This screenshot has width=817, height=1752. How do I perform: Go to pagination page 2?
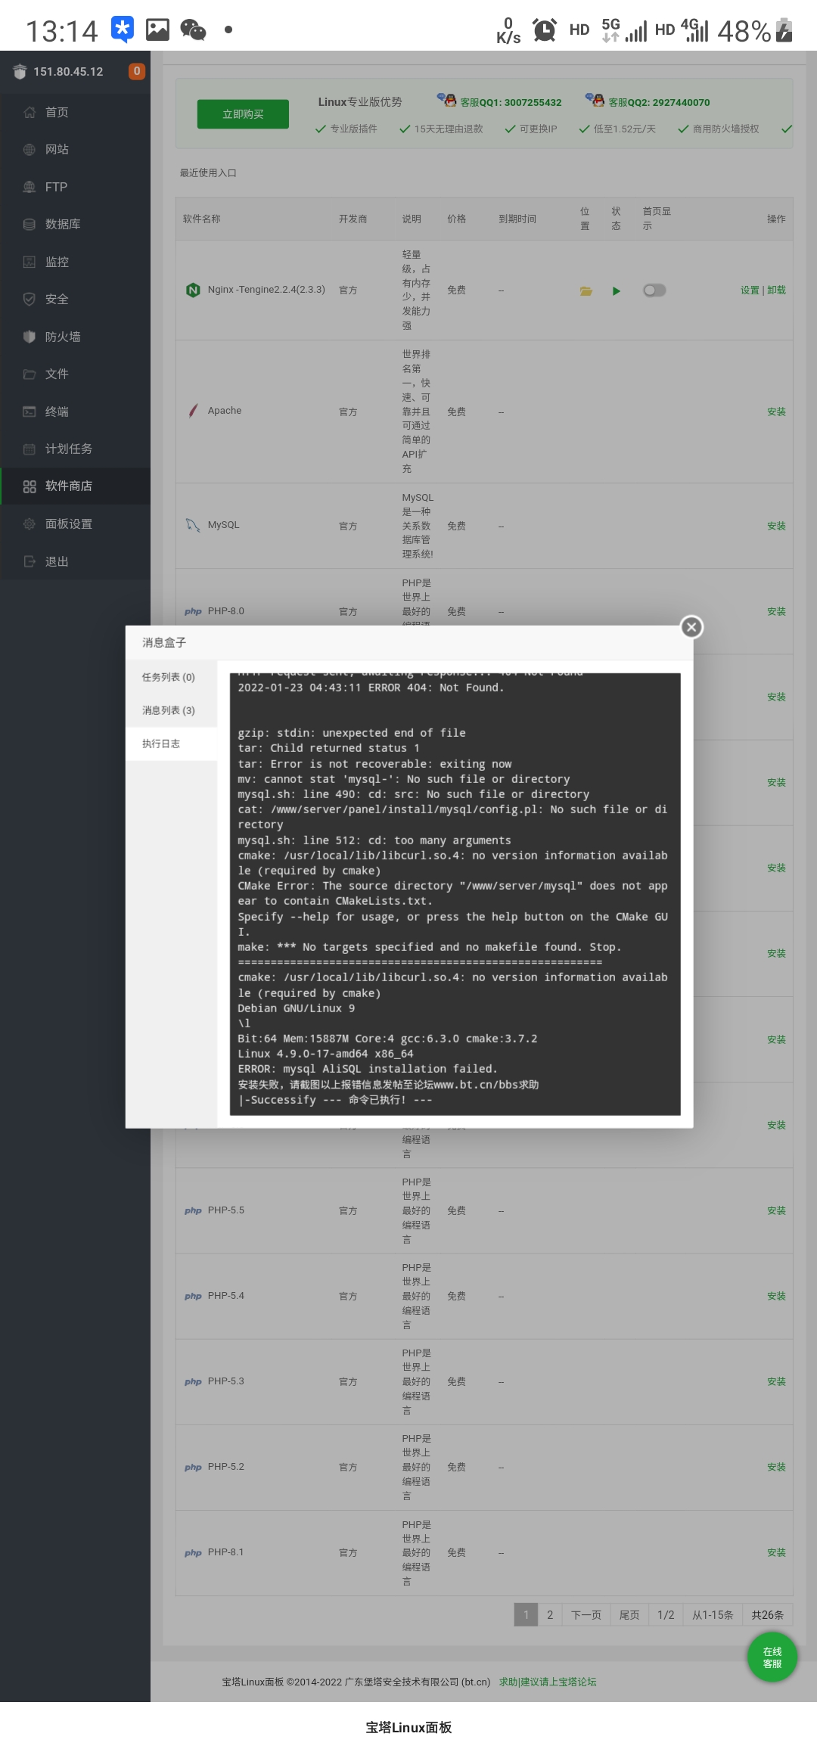[550, 1615]
